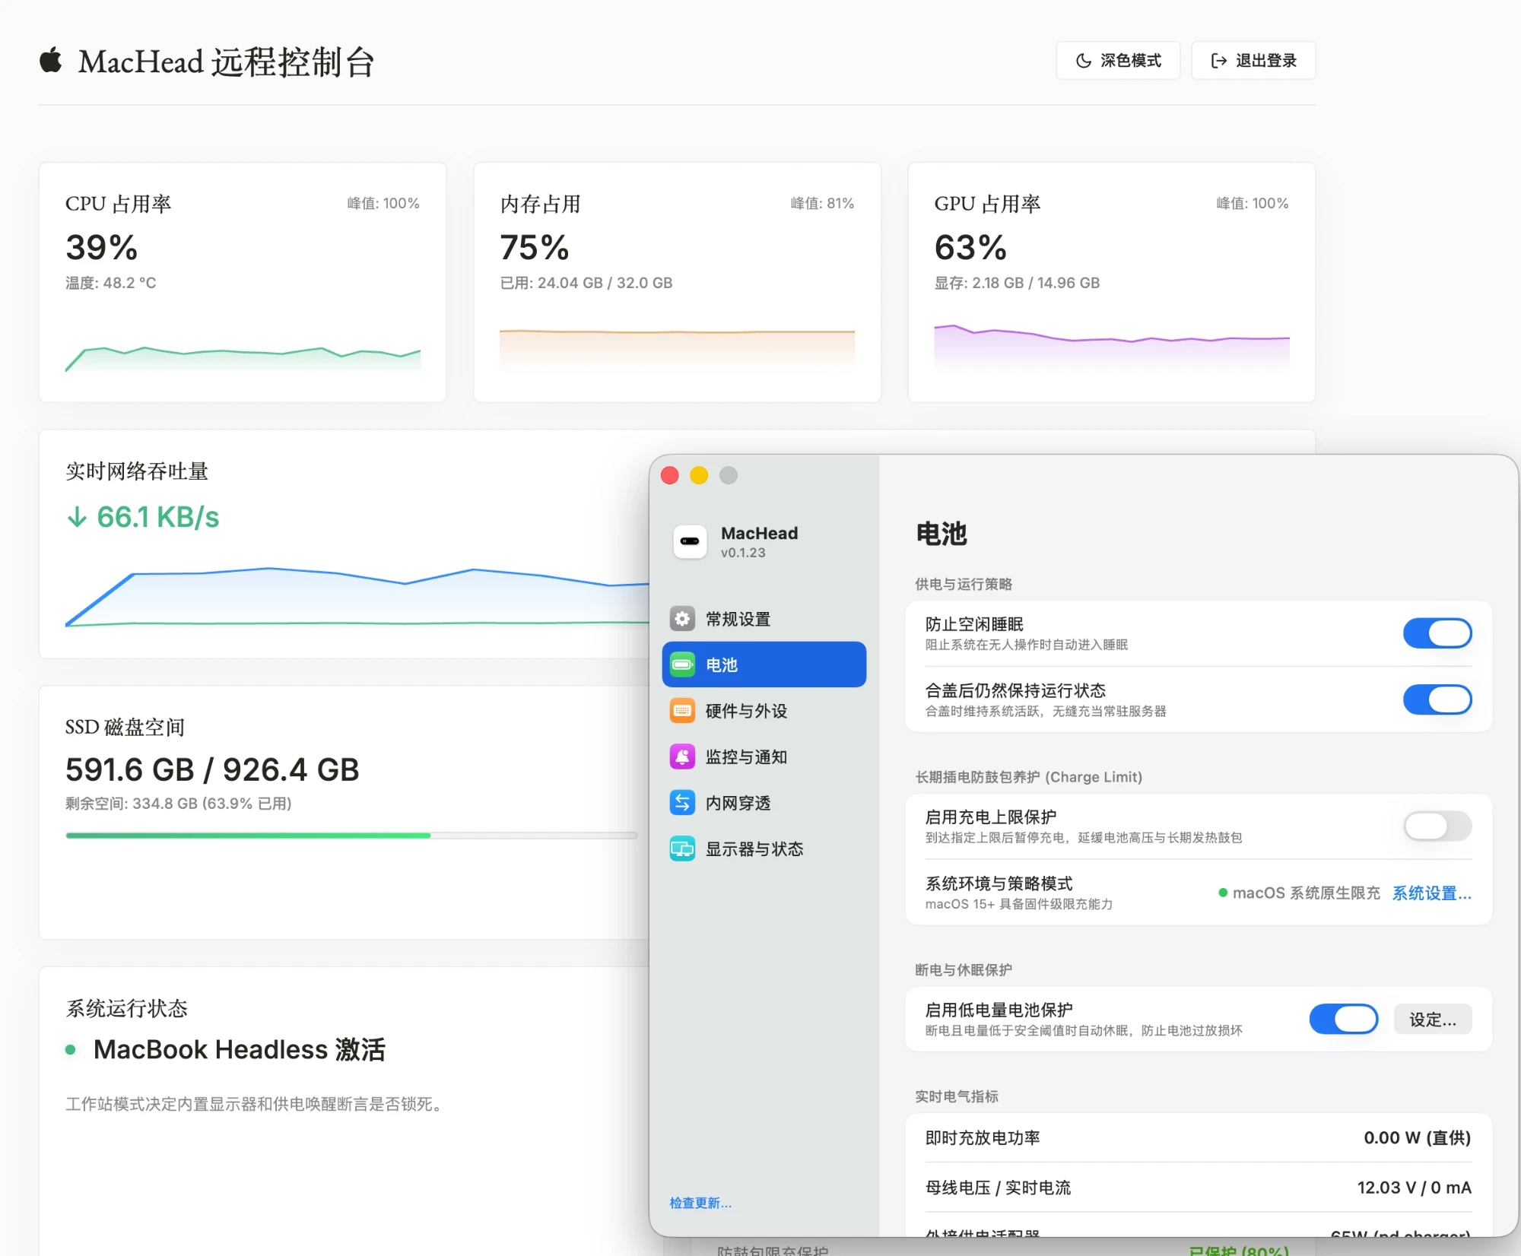Open the 系统设置... link
This screenshot has width=1521, height=1256.
coord(1431,893)
